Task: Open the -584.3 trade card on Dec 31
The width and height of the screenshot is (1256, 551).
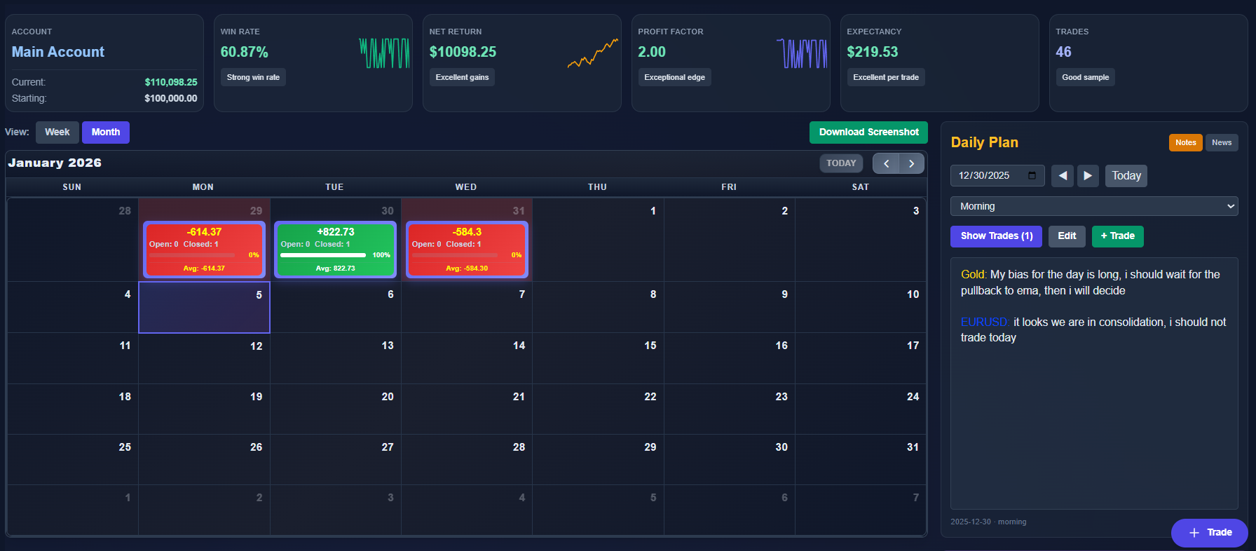Action: 467,250
